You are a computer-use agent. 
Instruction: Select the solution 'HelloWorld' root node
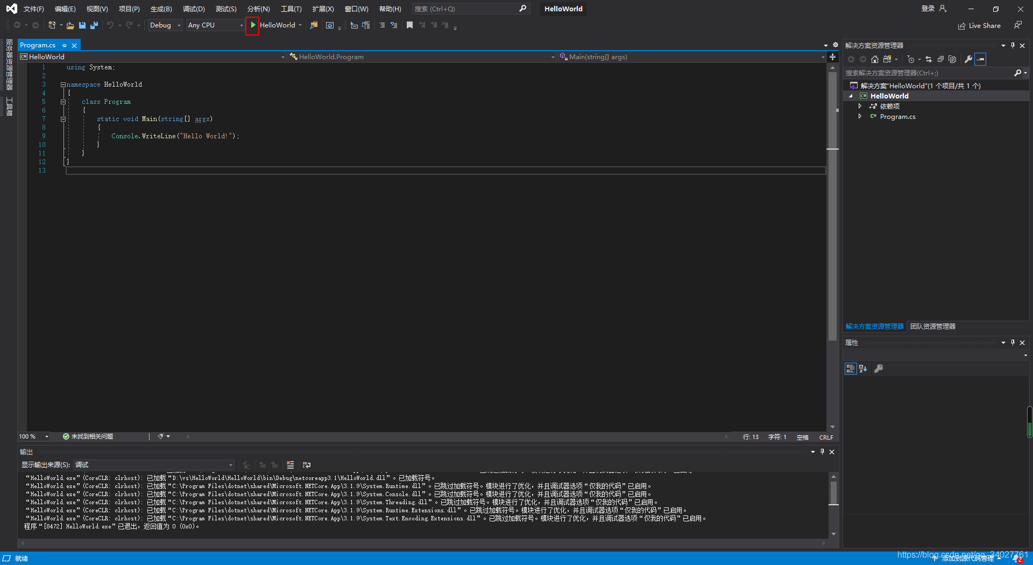921,86
